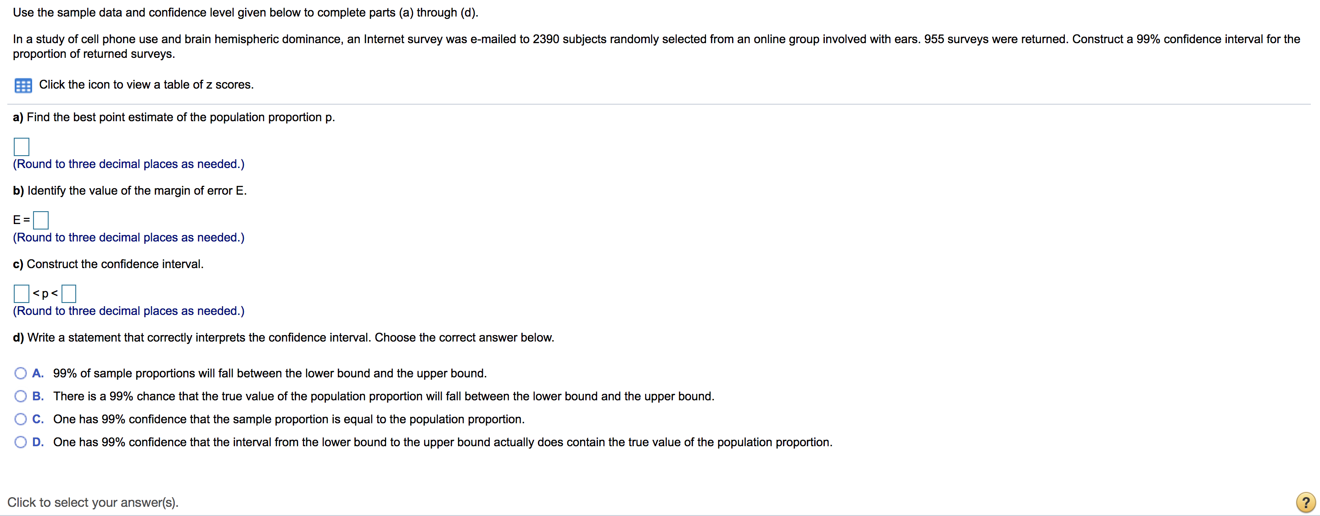Select answer choice A radio button
The image size is (1320, 516).
[20, 372]
